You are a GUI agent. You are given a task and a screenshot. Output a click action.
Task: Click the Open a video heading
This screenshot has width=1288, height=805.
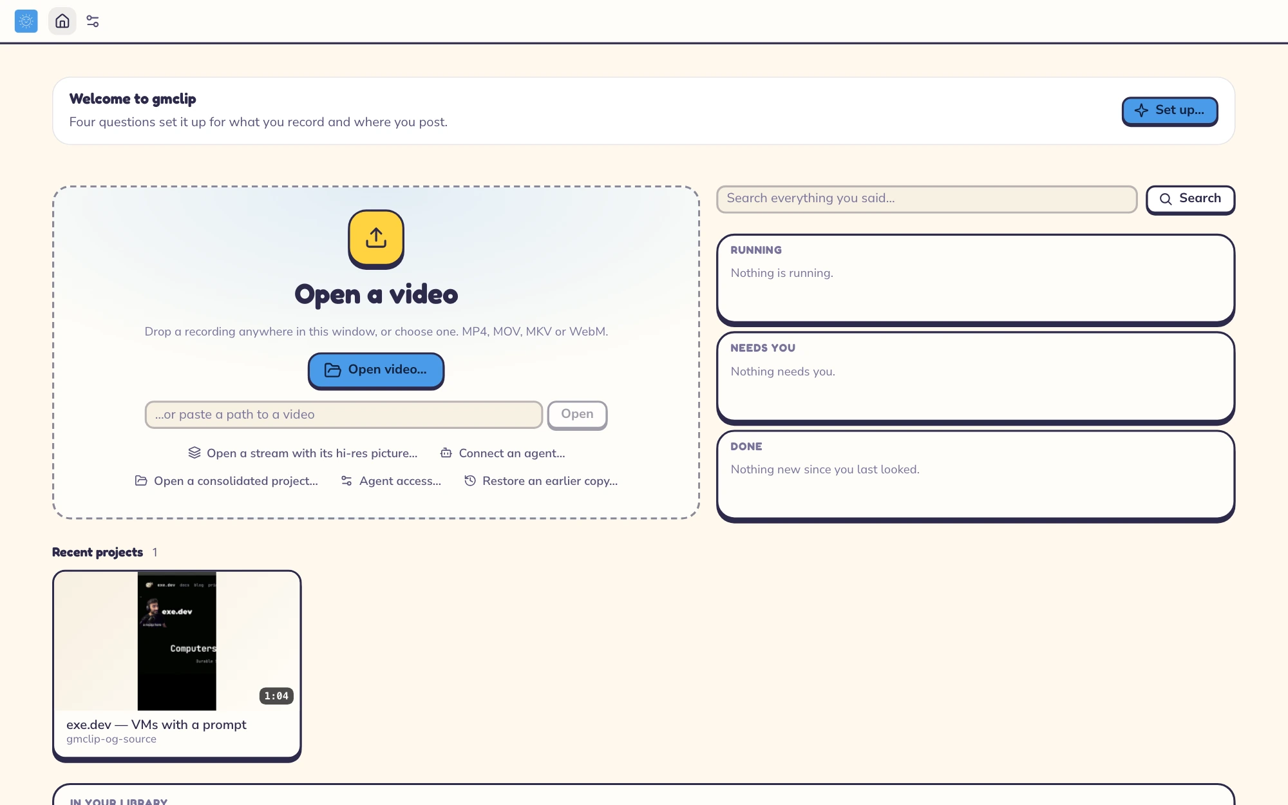pos(376,295)
